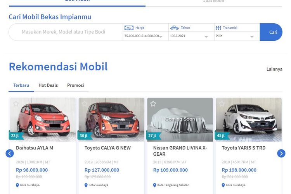Click location pin for Kota Tangerang Selatan
The height and width of the screenshot is (194, 291).
155,185
